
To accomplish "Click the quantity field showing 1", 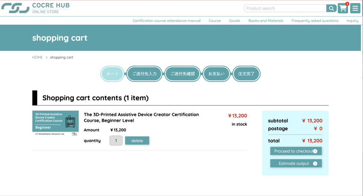I will [116, 141].
